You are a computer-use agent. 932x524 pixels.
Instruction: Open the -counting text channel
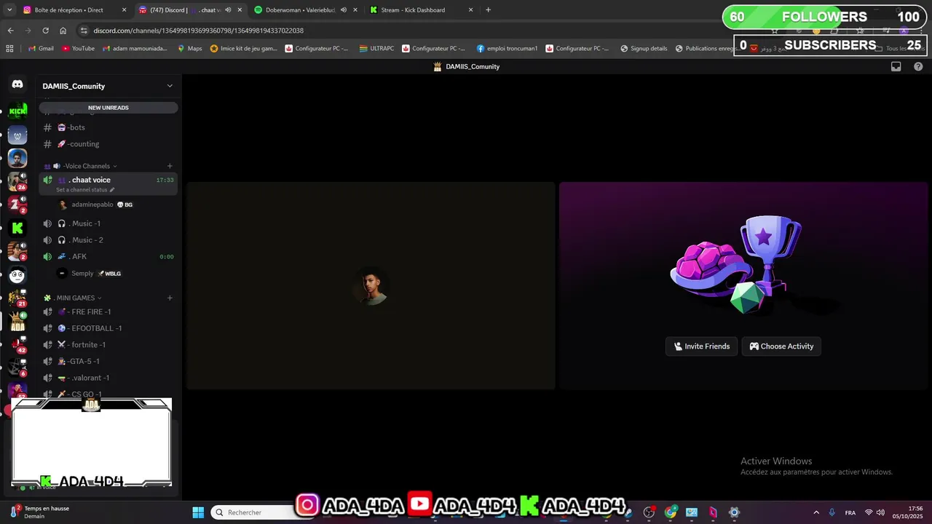point(108,144)
